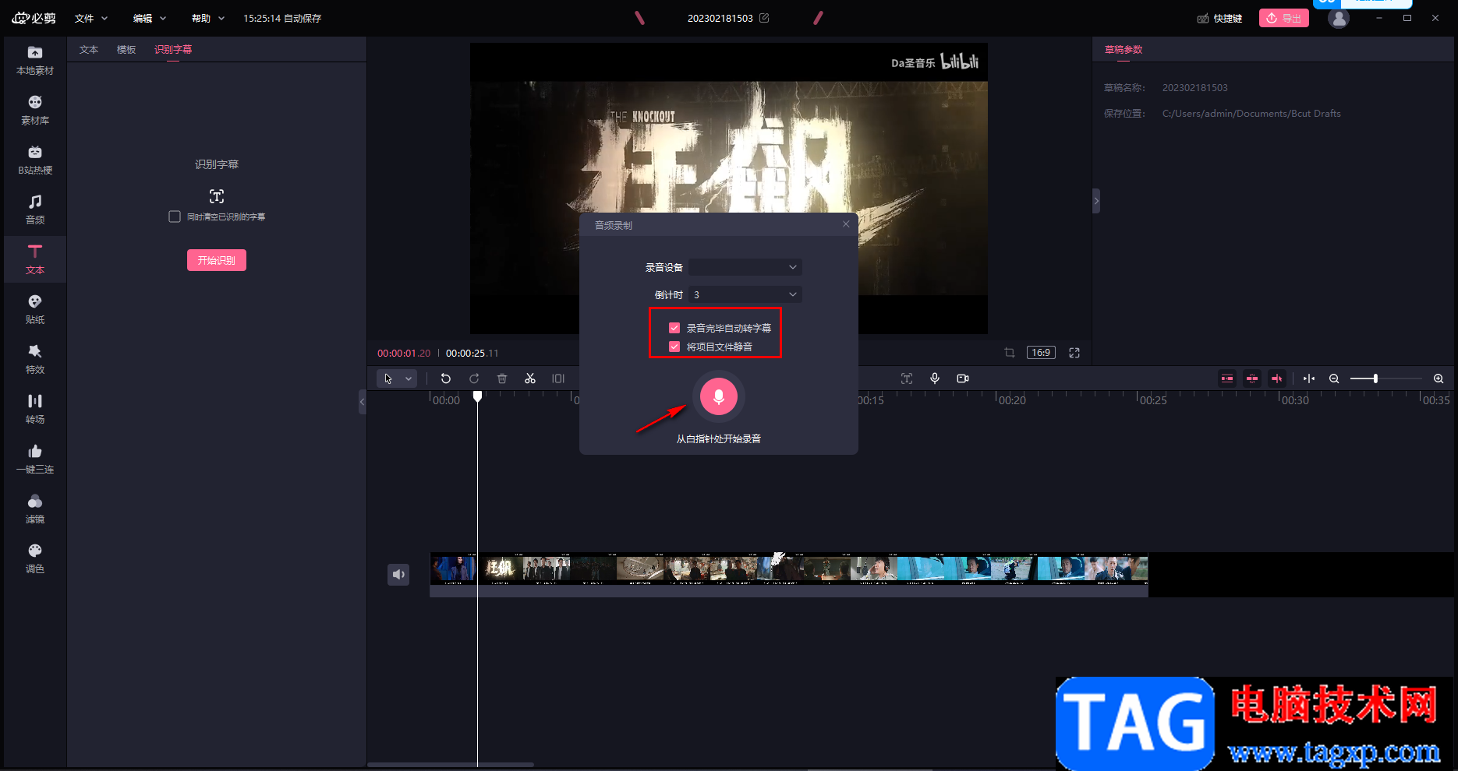
Task: Click the 必剪 app logo
Action: pos(34,18)
